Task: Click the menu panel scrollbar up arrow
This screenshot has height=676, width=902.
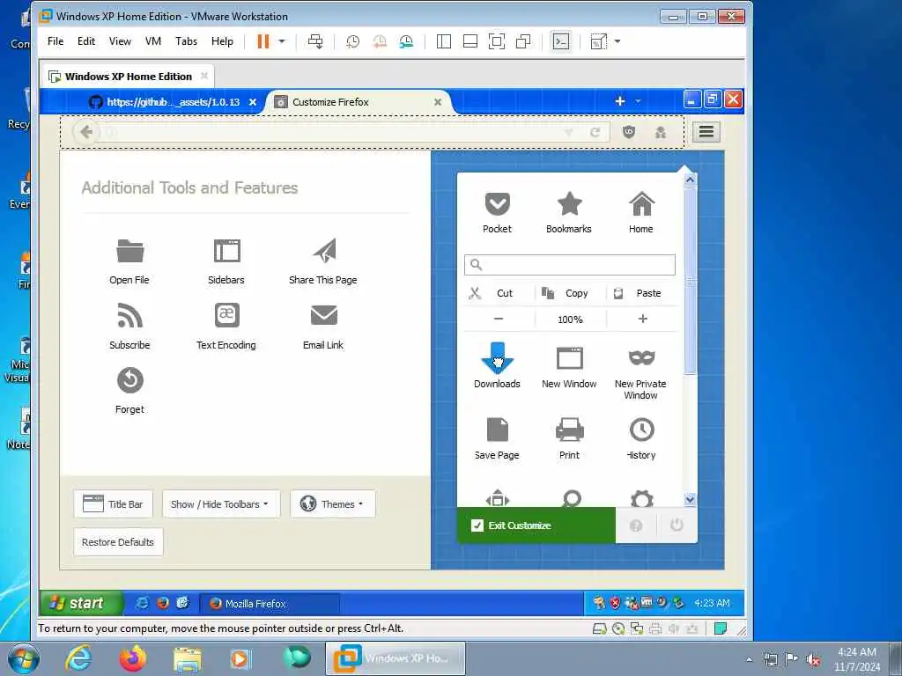Action: point(690,180)
